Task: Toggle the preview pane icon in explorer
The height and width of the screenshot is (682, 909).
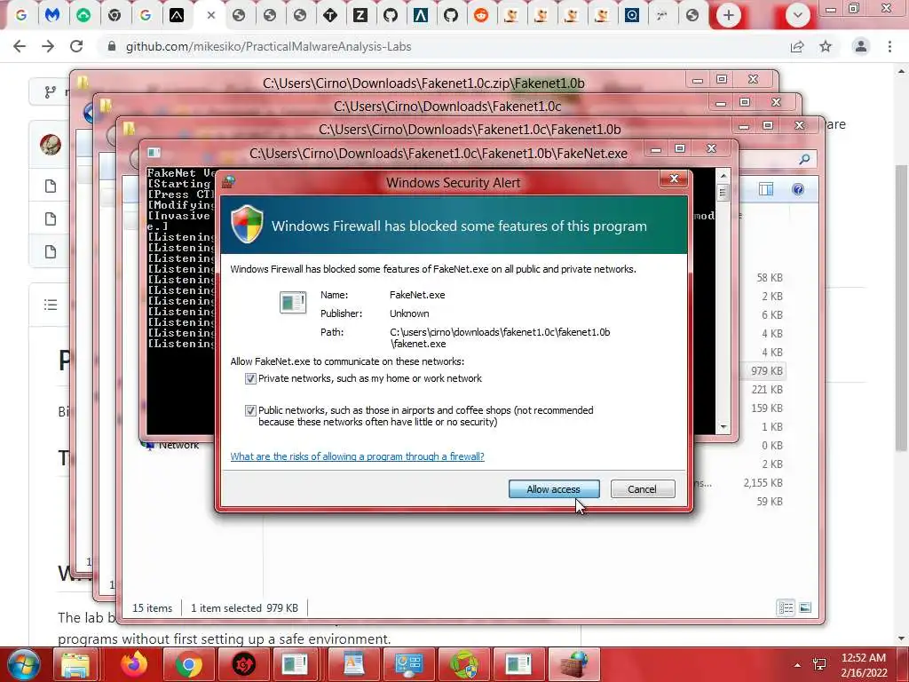Action: click(766, 189)
